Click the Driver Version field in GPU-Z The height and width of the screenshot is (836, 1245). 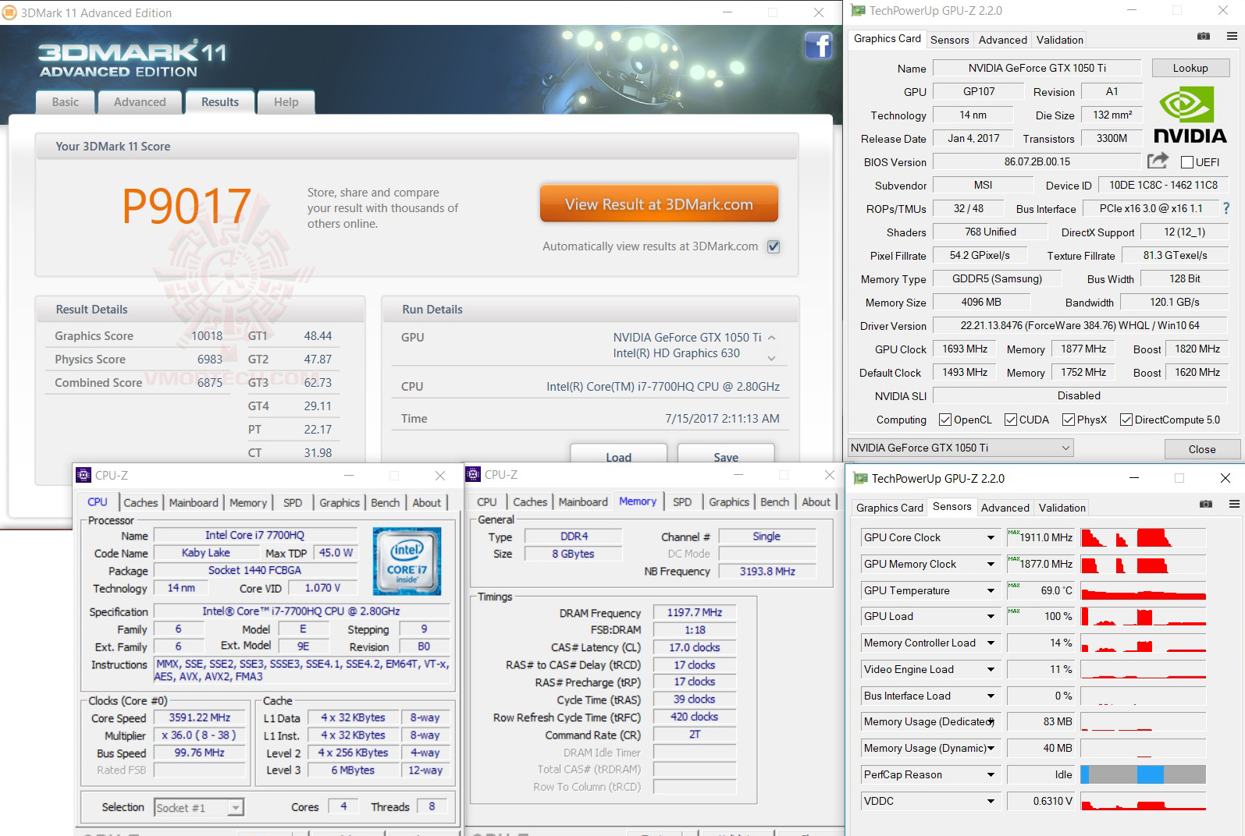1080,325
